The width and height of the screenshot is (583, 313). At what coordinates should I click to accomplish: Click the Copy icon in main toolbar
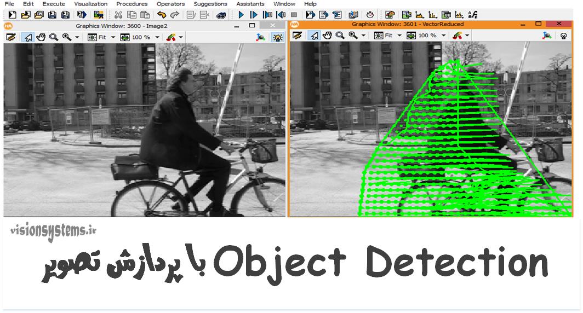pyautogui.click(x=132, y=15)
